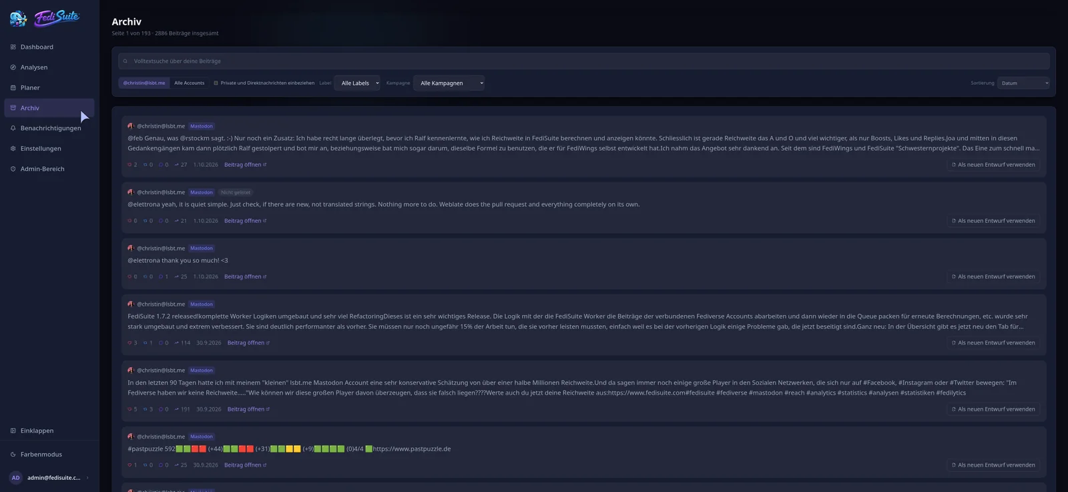Open Benachrichtigungen in the sidebar
The height and width of the screenshot is (492, 1068).
tap(51, 128)
